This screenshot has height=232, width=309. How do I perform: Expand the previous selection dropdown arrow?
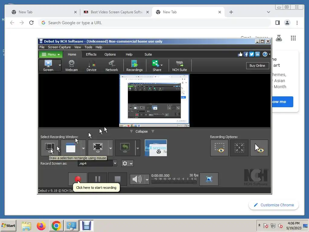[x=138, y=148]
